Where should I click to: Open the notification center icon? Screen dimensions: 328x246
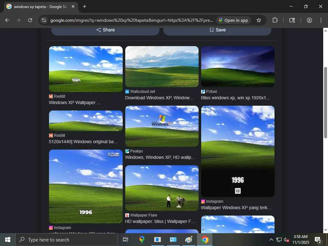[x=318, y=240]
